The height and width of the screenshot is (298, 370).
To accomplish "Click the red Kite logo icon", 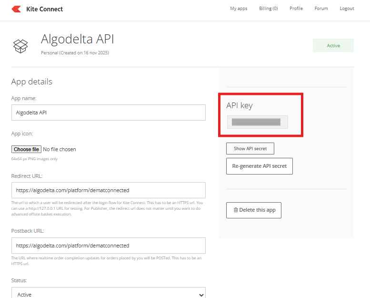I will click(x=16, y=9).
